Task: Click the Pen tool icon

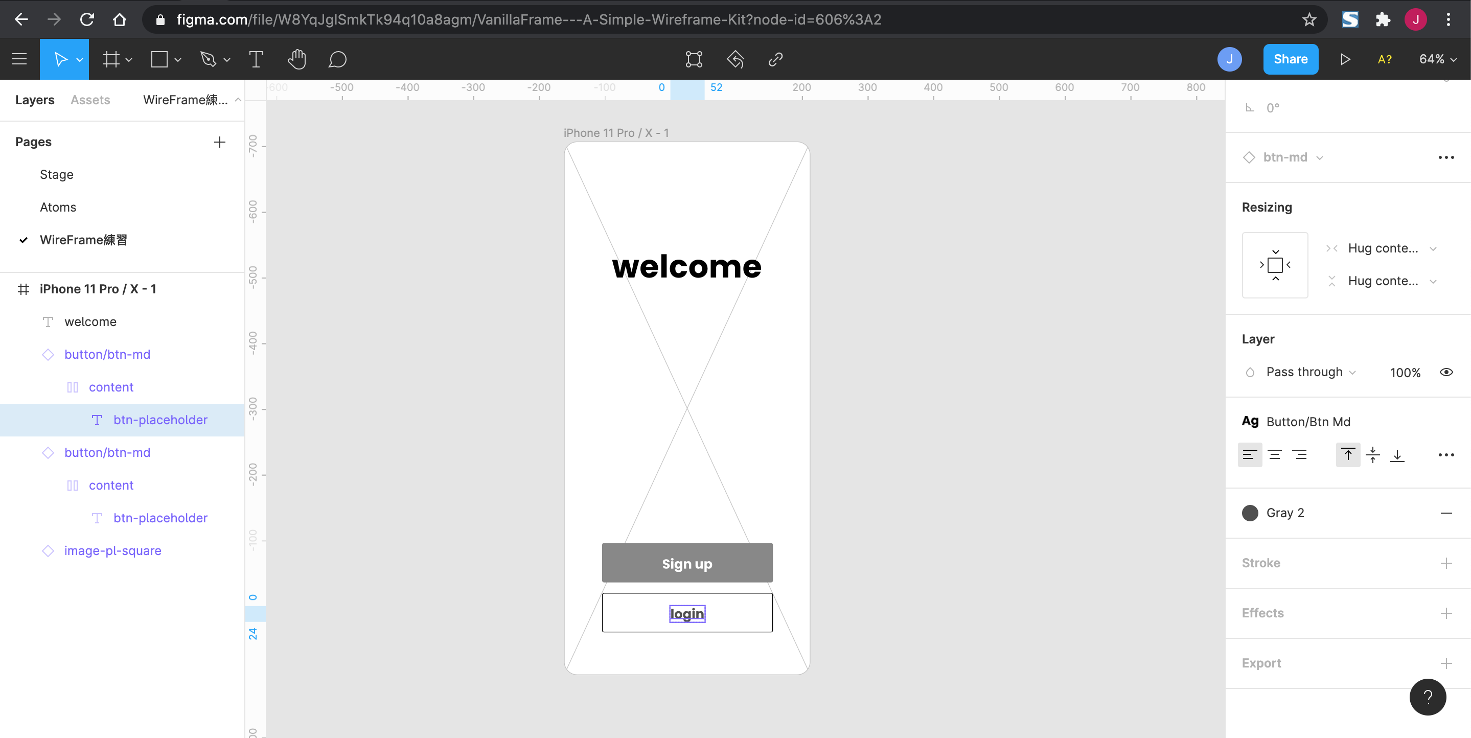Action: 209,59
